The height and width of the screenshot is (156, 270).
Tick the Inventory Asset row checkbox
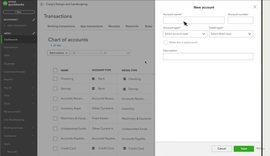point(55,108)
